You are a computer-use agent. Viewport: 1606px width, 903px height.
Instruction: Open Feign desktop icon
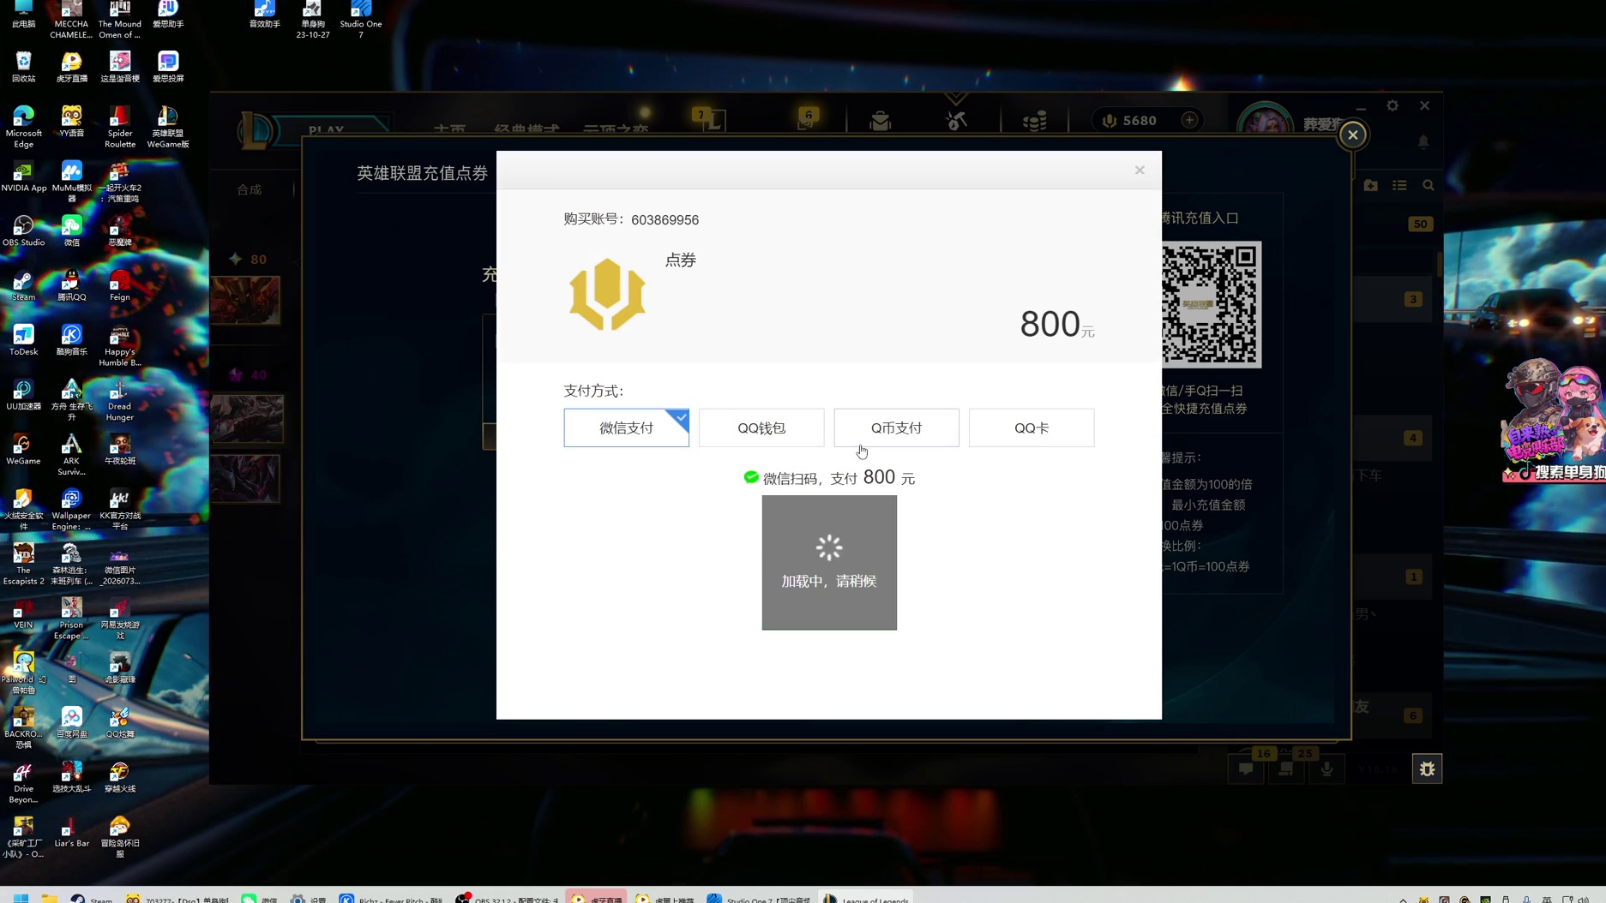pyautogui.click(x=120, y=286)
